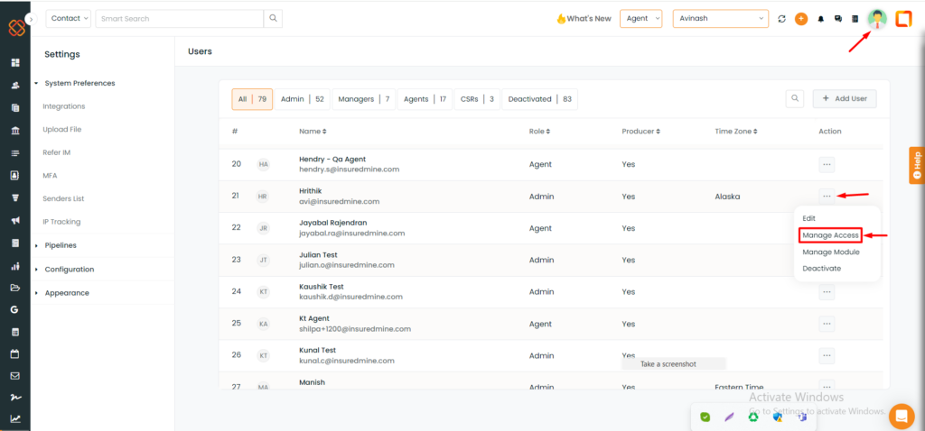Screen dimensions: 925x431
Task: Focus the Smart Search input field
Action: click(x=180, y=18)
